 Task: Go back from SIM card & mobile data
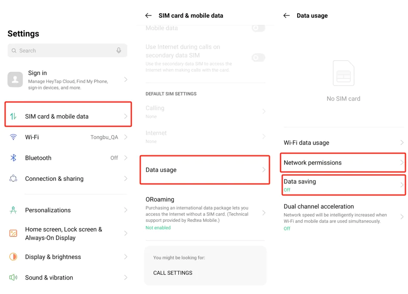tap(148, 16)
